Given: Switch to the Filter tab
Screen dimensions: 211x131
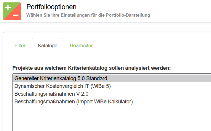Looking at the screenshot, I should [20, 45].
